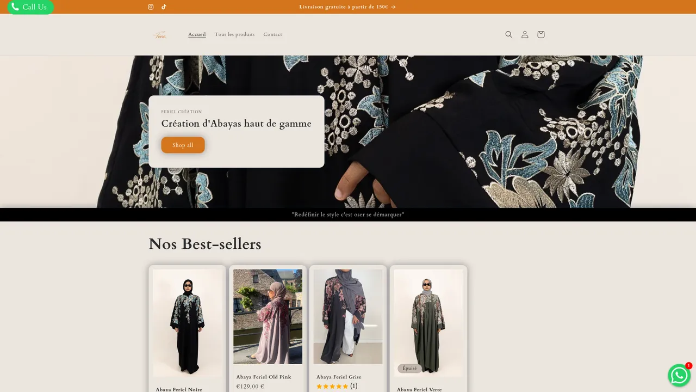Open Abaya Feriel Grise product image
Screen dimensions: 696x392
point(348,316)
